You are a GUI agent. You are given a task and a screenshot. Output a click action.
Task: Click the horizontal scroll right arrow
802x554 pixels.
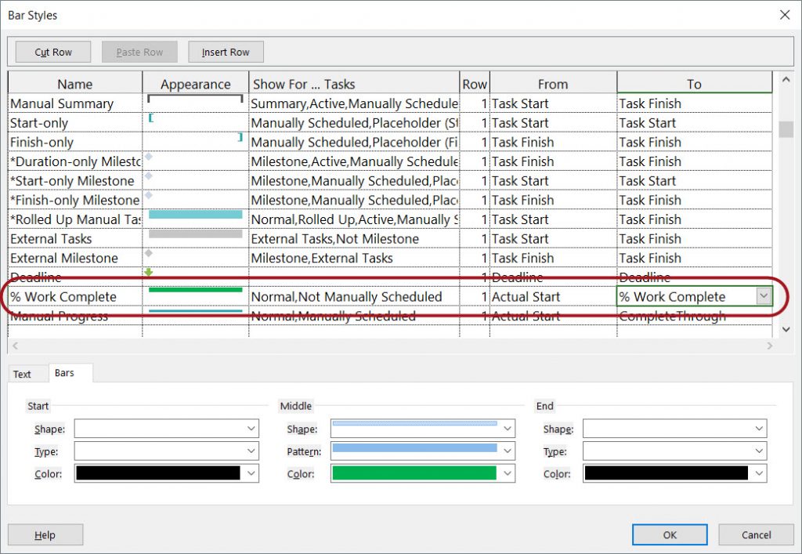(770, 346)
